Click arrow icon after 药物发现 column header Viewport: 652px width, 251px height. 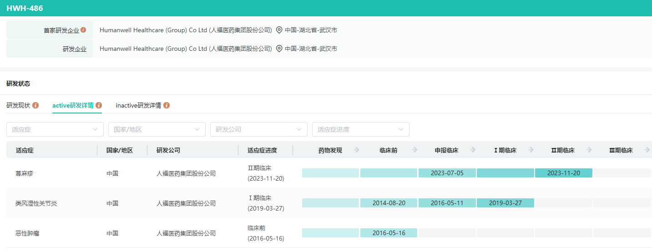click(x=357, y=150)
